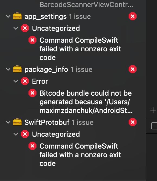Select CompileSwift failed error under app_settings
Viewport: 157px width, 181px height.
pyautogui.click(x=80, y=49)
